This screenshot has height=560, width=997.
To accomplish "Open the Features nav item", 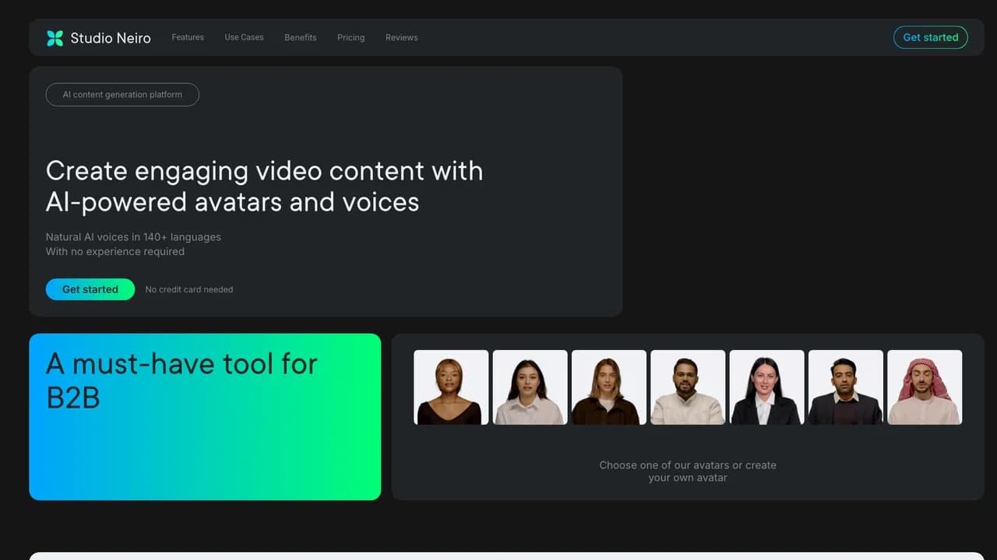I will (x=188, y=37).
